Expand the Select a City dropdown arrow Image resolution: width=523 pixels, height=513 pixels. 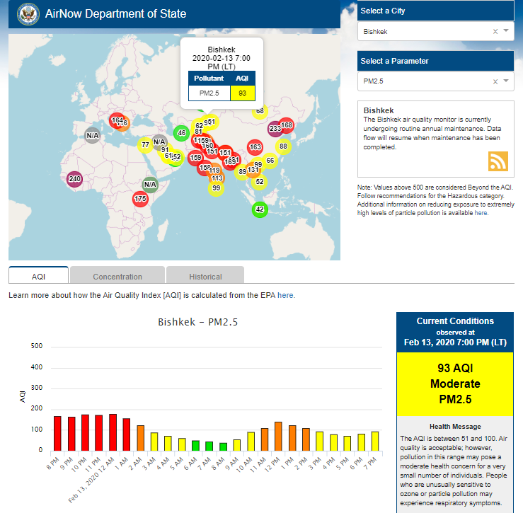[506, 31]
